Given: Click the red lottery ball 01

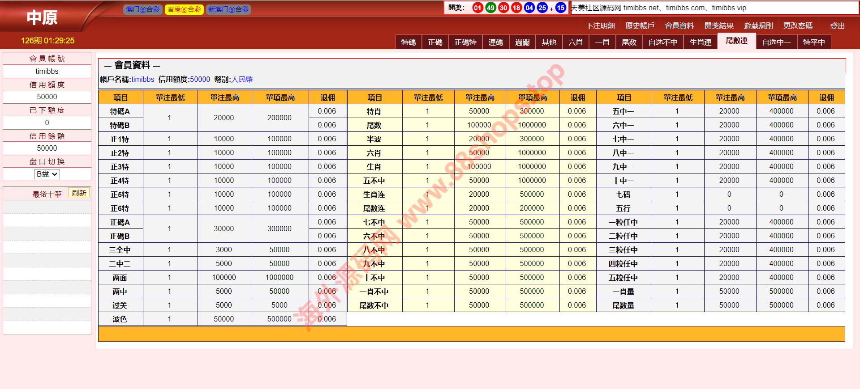Looking at the screenshot, I should point(477,8).
